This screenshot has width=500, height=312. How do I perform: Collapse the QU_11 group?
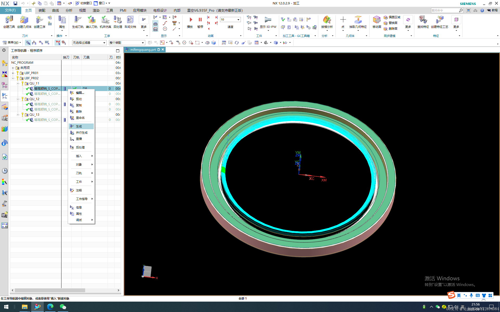[18, 83]
